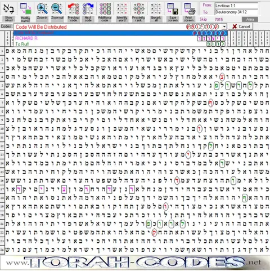This screenshot has height=271, width=270.
Task: Click row number 1 in the left margin
Action: (x=2, y=51)
